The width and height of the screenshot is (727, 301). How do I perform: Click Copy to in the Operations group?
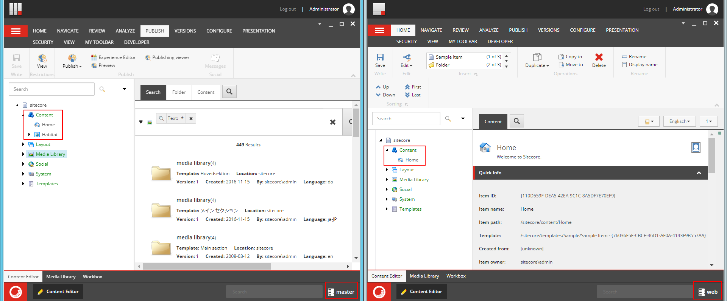(x=570, y=57)
